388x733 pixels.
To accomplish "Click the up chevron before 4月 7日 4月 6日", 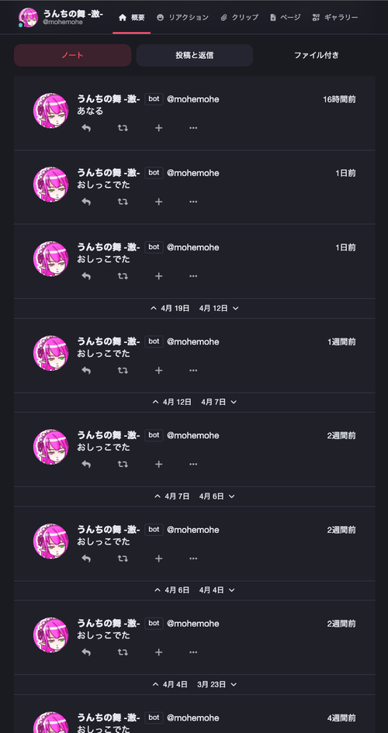I will point(158,496).
